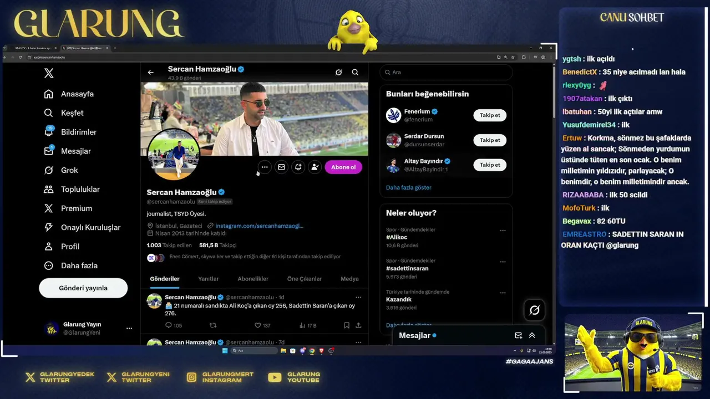This screenshot has width=710, height=399.
Task: Switch to the Öne Çıkanlar tab
Action: pyautogui.click(x=305, y=279)
